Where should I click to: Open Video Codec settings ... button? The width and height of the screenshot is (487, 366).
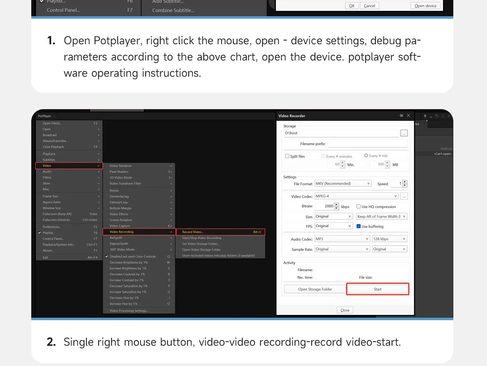point(403,196)
